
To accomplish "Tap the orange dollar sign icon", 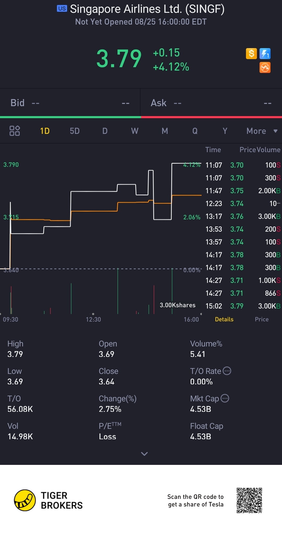I will [x=251, y=54].
